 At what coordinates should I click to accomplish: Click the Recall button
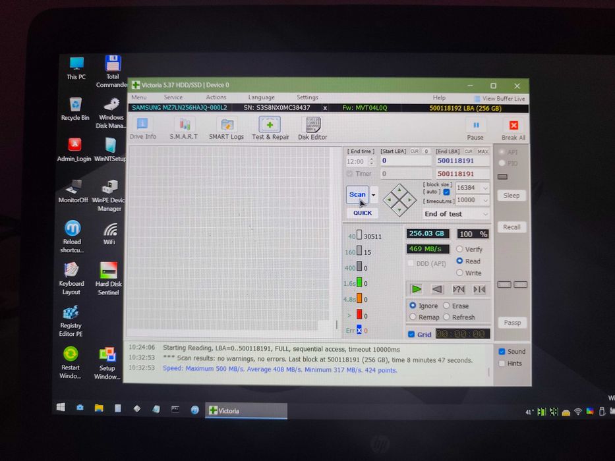point(512,227)
